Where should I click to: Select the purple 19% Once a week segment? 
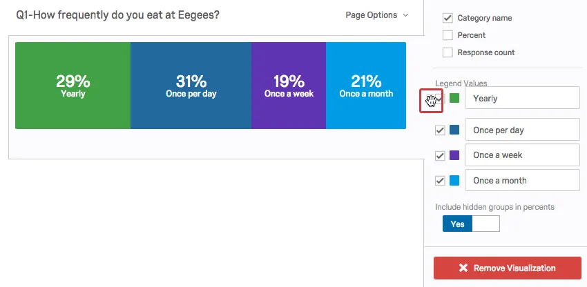click(x=289, y=86)
